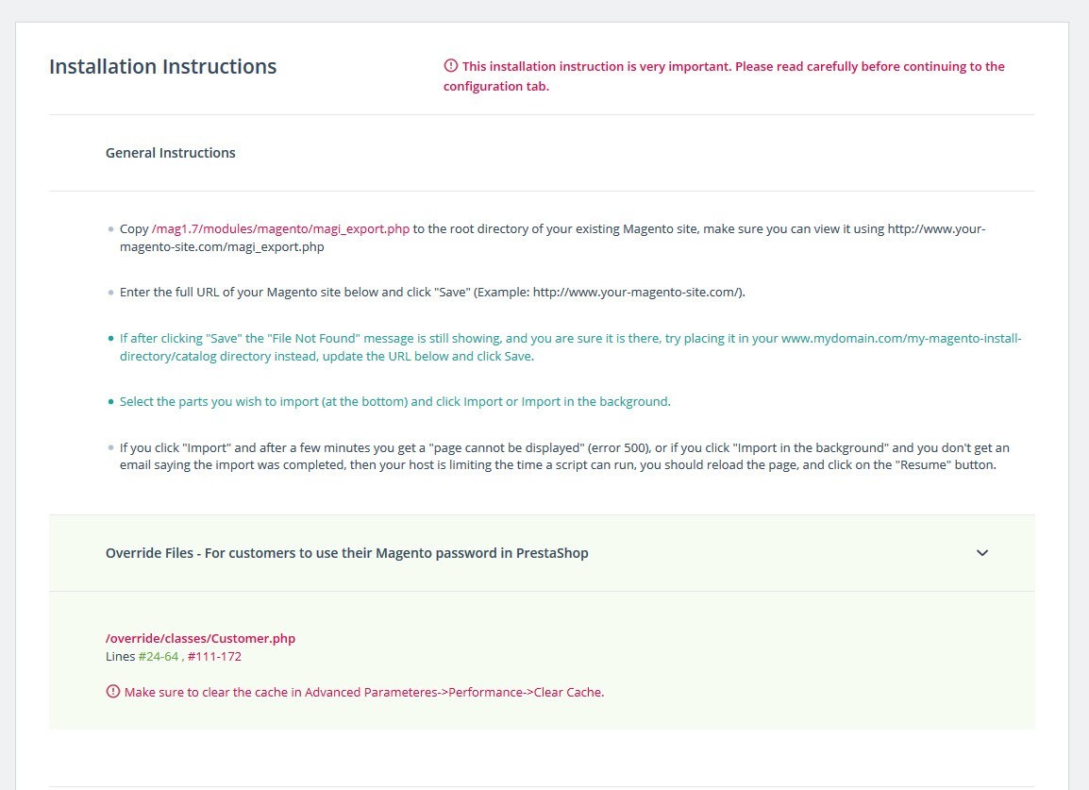Click the "Select the parts you wish to import" line
1089x790 pixels.
(x=395, y=401)
